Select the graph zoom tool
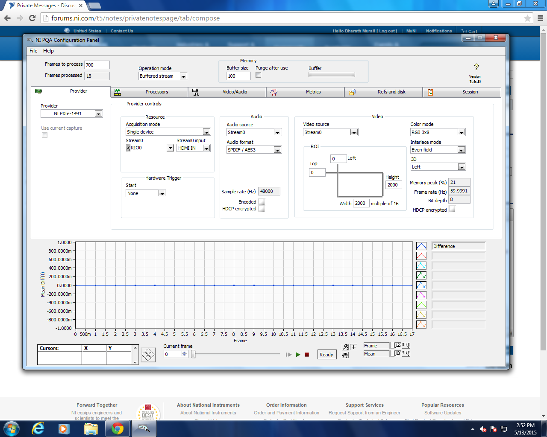This screenshot has height=437, width=547. pyautogui.click(x=346, y=347)
